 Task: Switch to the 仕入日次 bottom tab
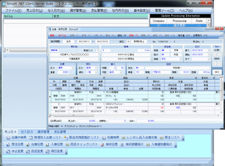click(x=27, y=132)
